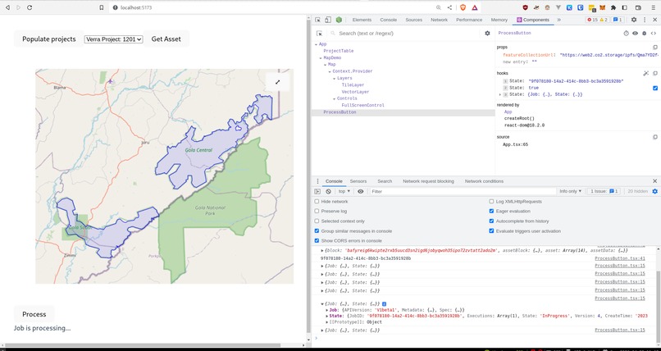Open the Info only log level dropdown
Screen dimensions: 661x351
570,191
